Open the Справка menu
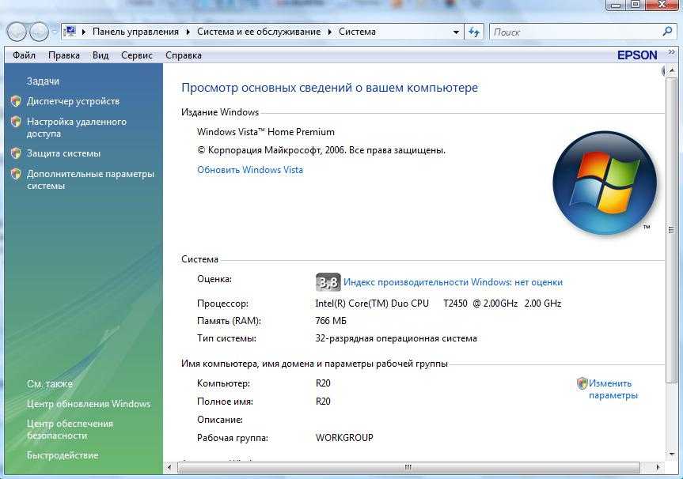 coord(184,55)
